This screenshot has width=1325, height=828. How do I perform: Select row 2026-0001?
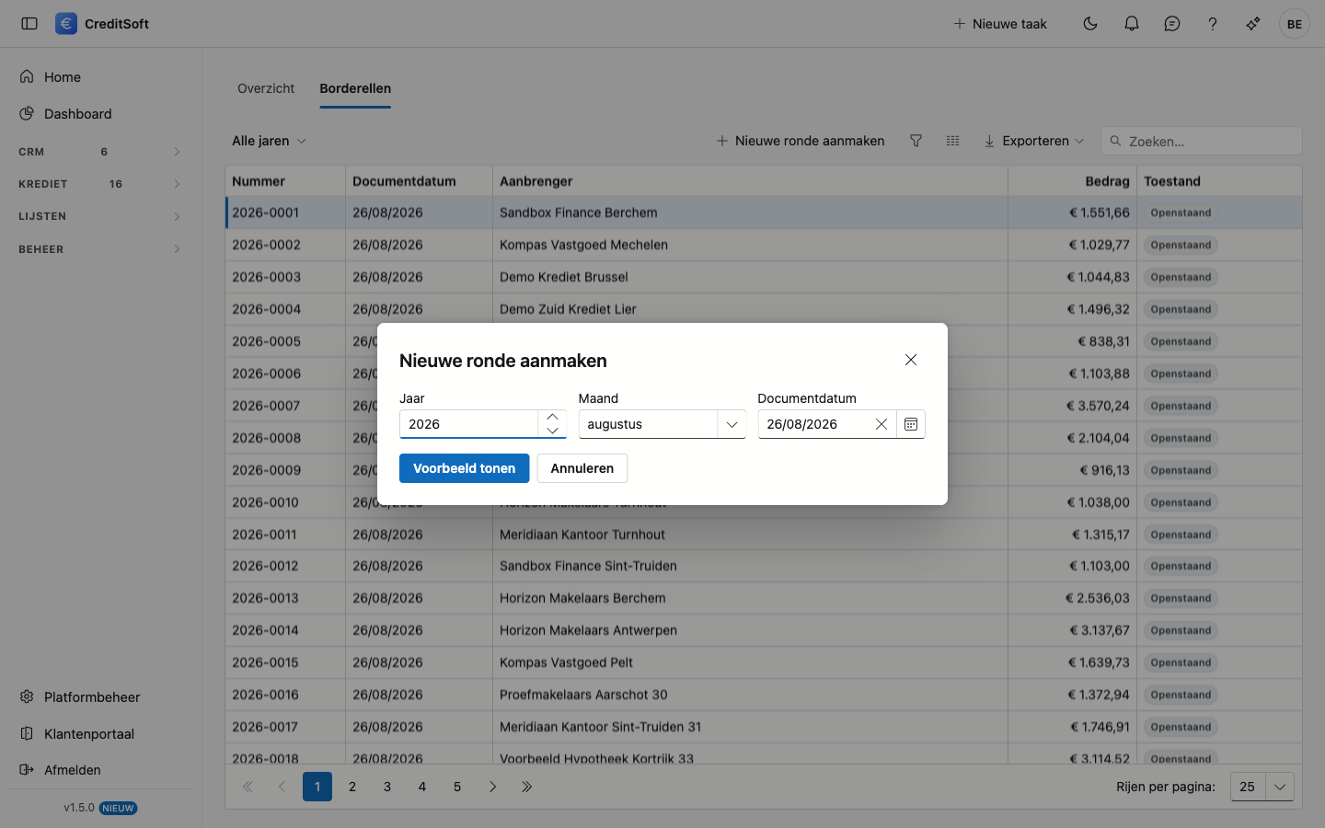pyautogui.click(x=764, y=213)
